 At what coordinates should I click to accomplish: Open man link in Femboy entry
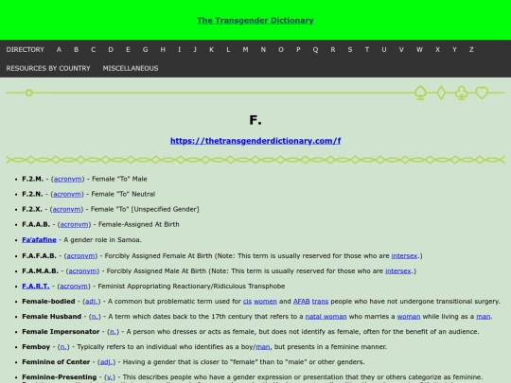point(263,346)
